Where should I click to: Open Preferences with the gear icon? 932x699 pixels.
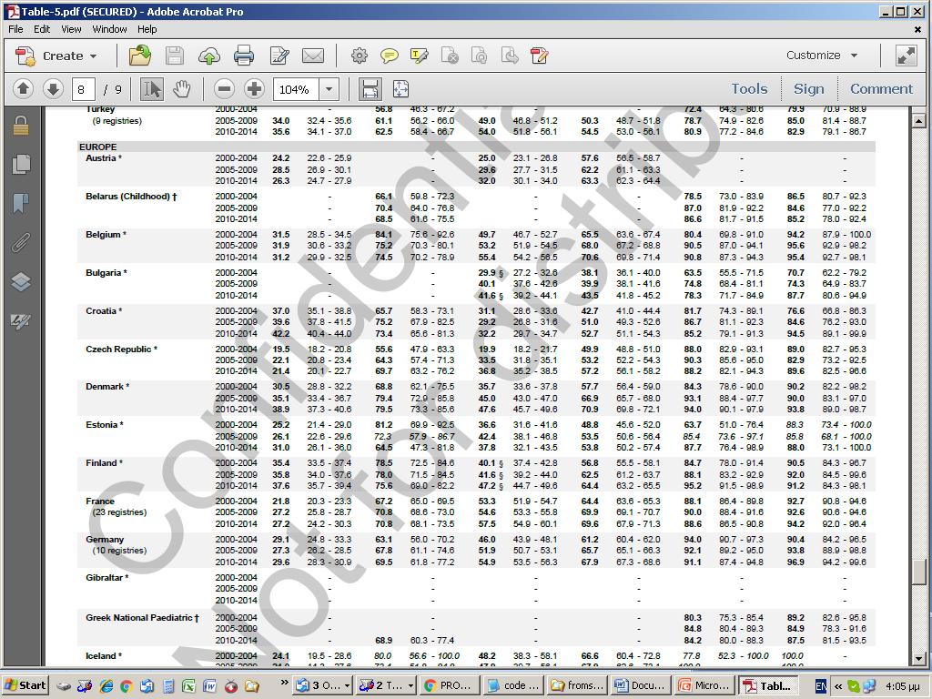coord(359,56)
